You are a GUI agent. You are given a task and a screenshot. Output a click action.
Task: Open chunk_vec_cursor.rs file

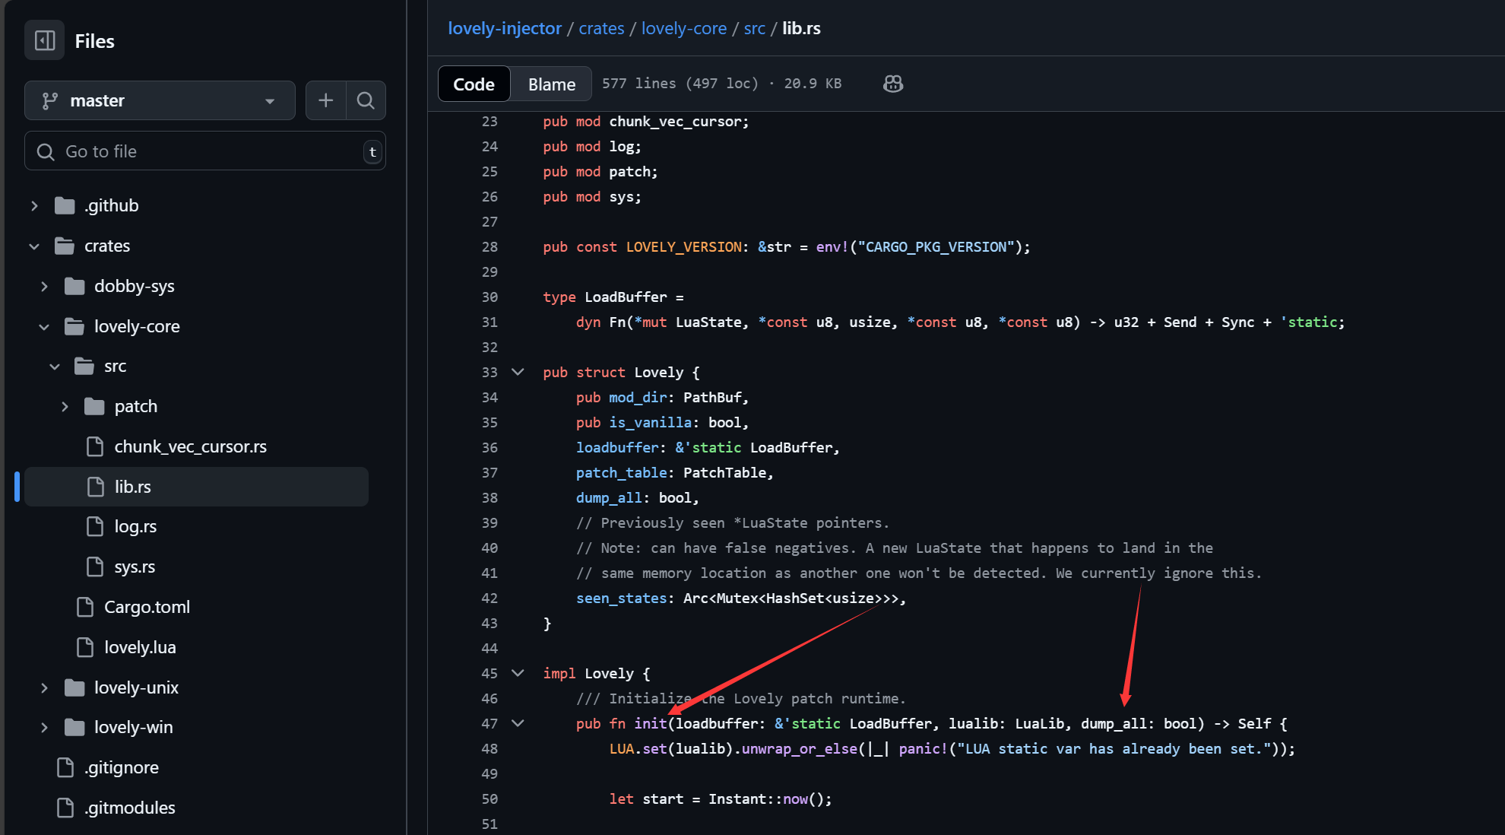click(x=191, y=447)
